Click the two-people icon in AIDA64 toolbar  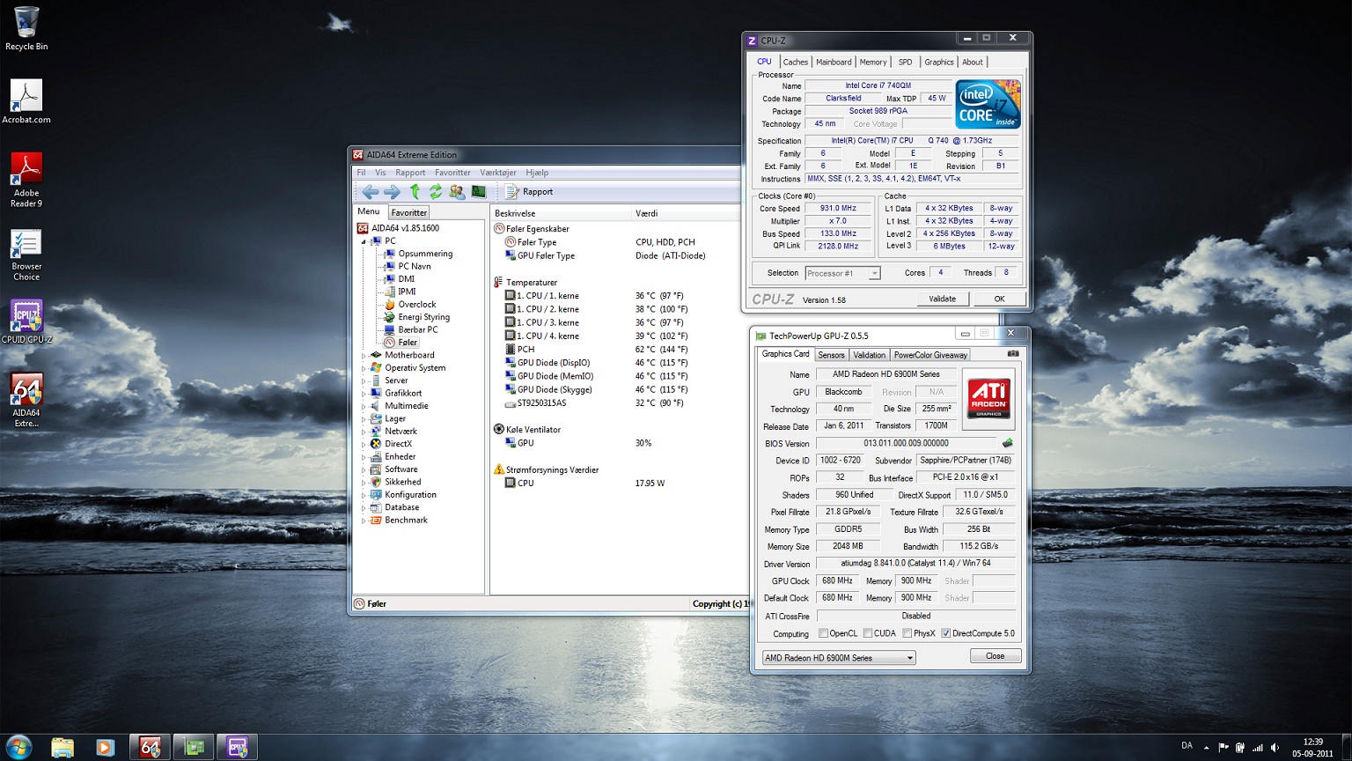(457, 192)
